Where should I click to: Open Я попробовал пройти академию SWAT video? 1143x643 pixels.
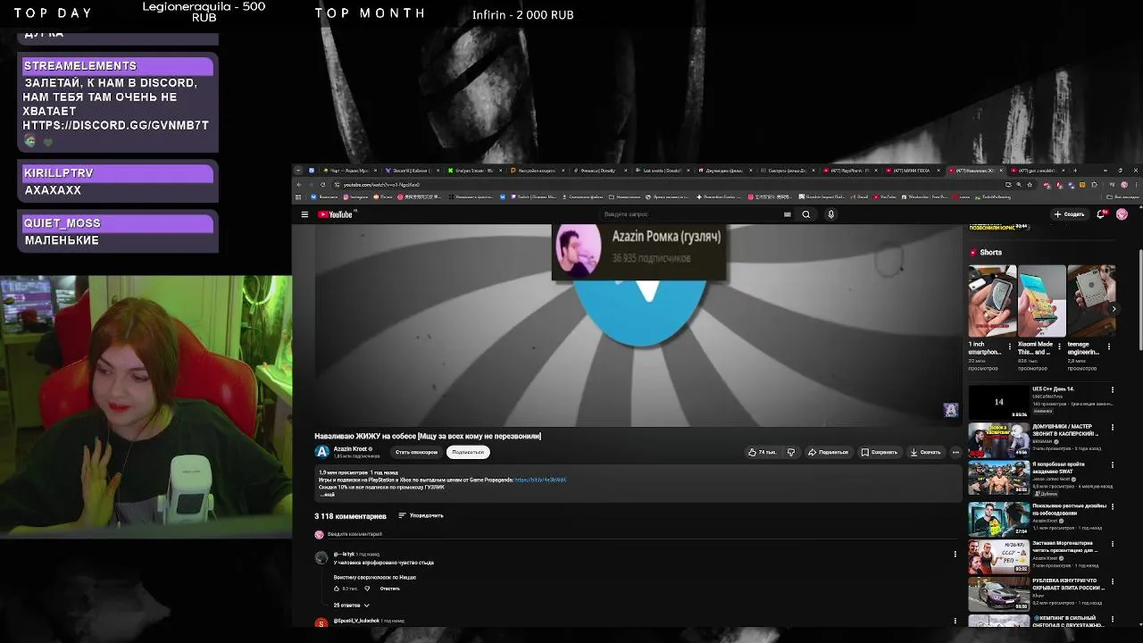998,479
